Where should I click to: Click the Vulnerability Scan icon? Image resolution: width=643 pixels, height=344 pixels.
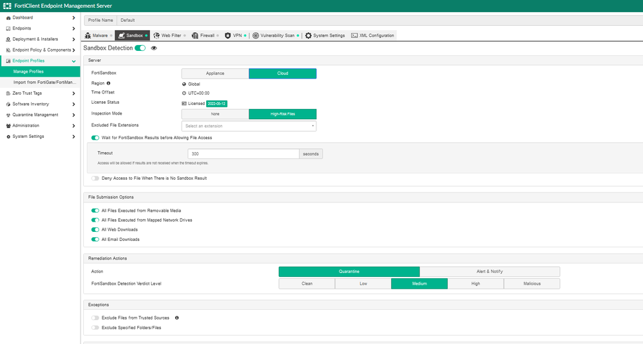256,35
